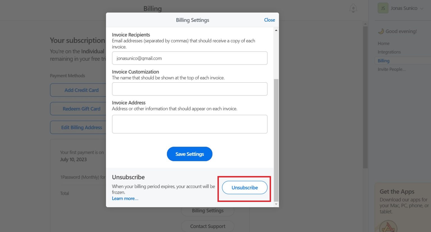Click the Save Settings button
The height and width of the screenshot is (232, 431).
point(189,154)
